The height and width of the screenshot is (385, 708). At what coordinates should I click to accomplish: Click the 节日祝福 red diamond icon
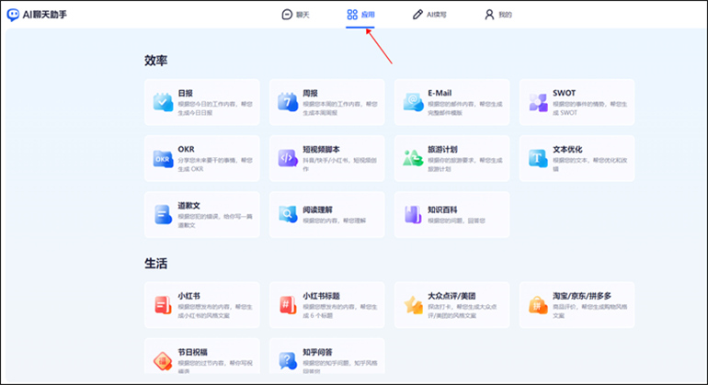click(x=163, y=360)
